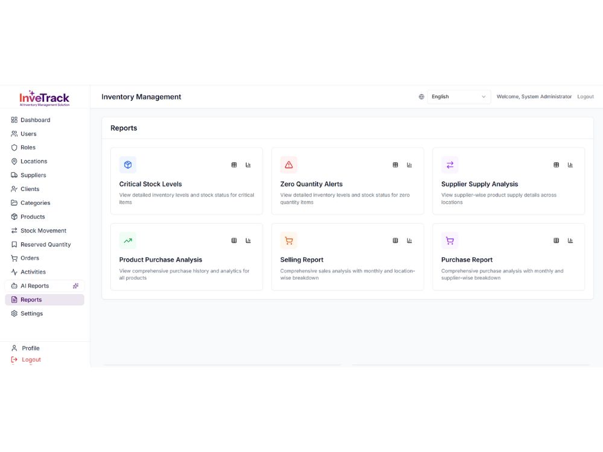Open the English language dropdown
This screenshot has height=452, width=603.
click(x=459, y=97)
